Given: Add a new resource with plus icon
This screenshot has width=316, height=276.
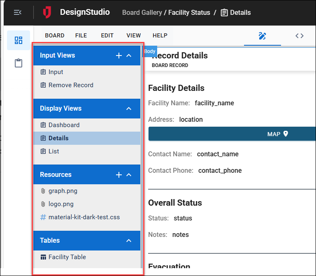Looking at the screenshot, I should pyautogui.click(x=119, y=175).
